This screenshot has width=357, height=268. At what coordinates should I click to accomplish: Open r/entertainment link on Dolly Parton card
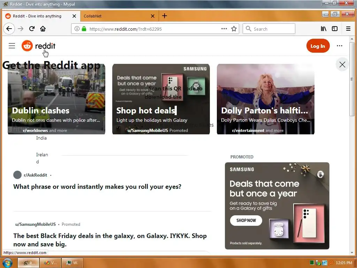coord(248,131)
